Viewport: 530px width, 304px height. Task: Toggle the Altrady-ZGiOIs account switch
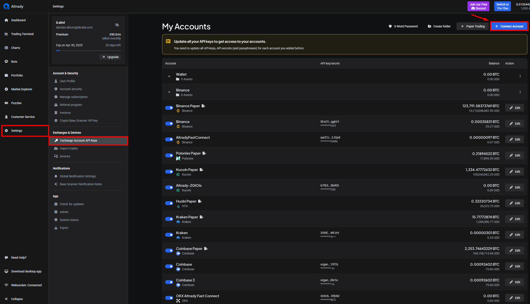point(169,188)
